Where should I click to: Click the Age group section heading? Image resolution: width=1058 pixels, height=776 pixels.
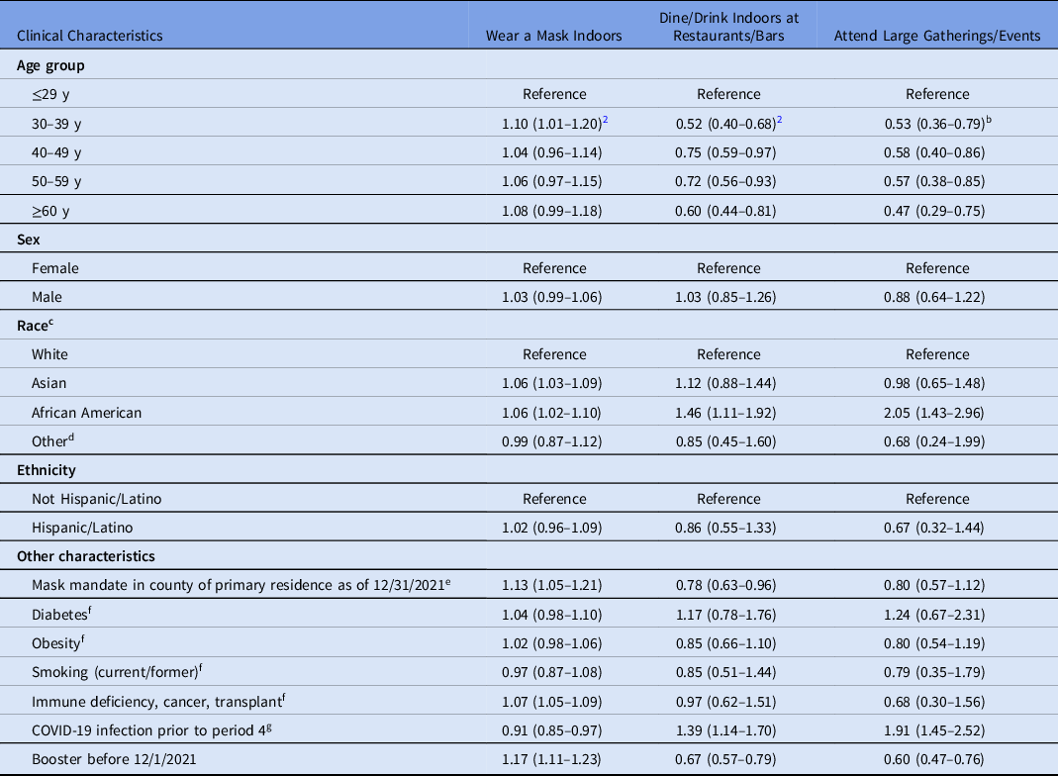click(52, 67)
